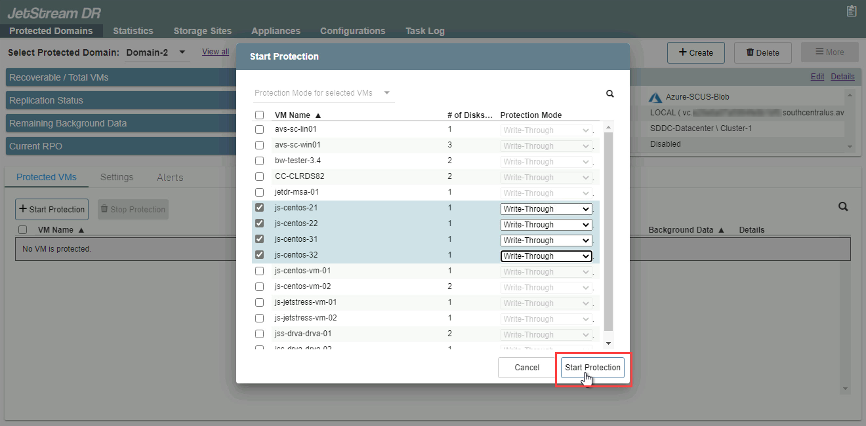Click the search icon in Protected VMs panel
Screen dimensions: 866x426
tap(843, 207)
